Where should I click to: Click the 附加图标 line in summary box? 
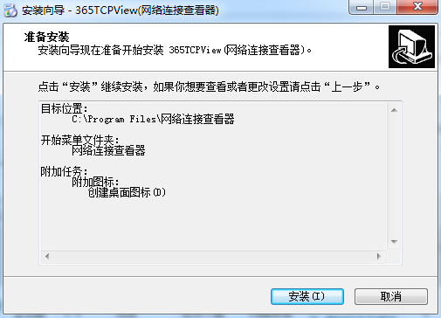coord(95,182)
